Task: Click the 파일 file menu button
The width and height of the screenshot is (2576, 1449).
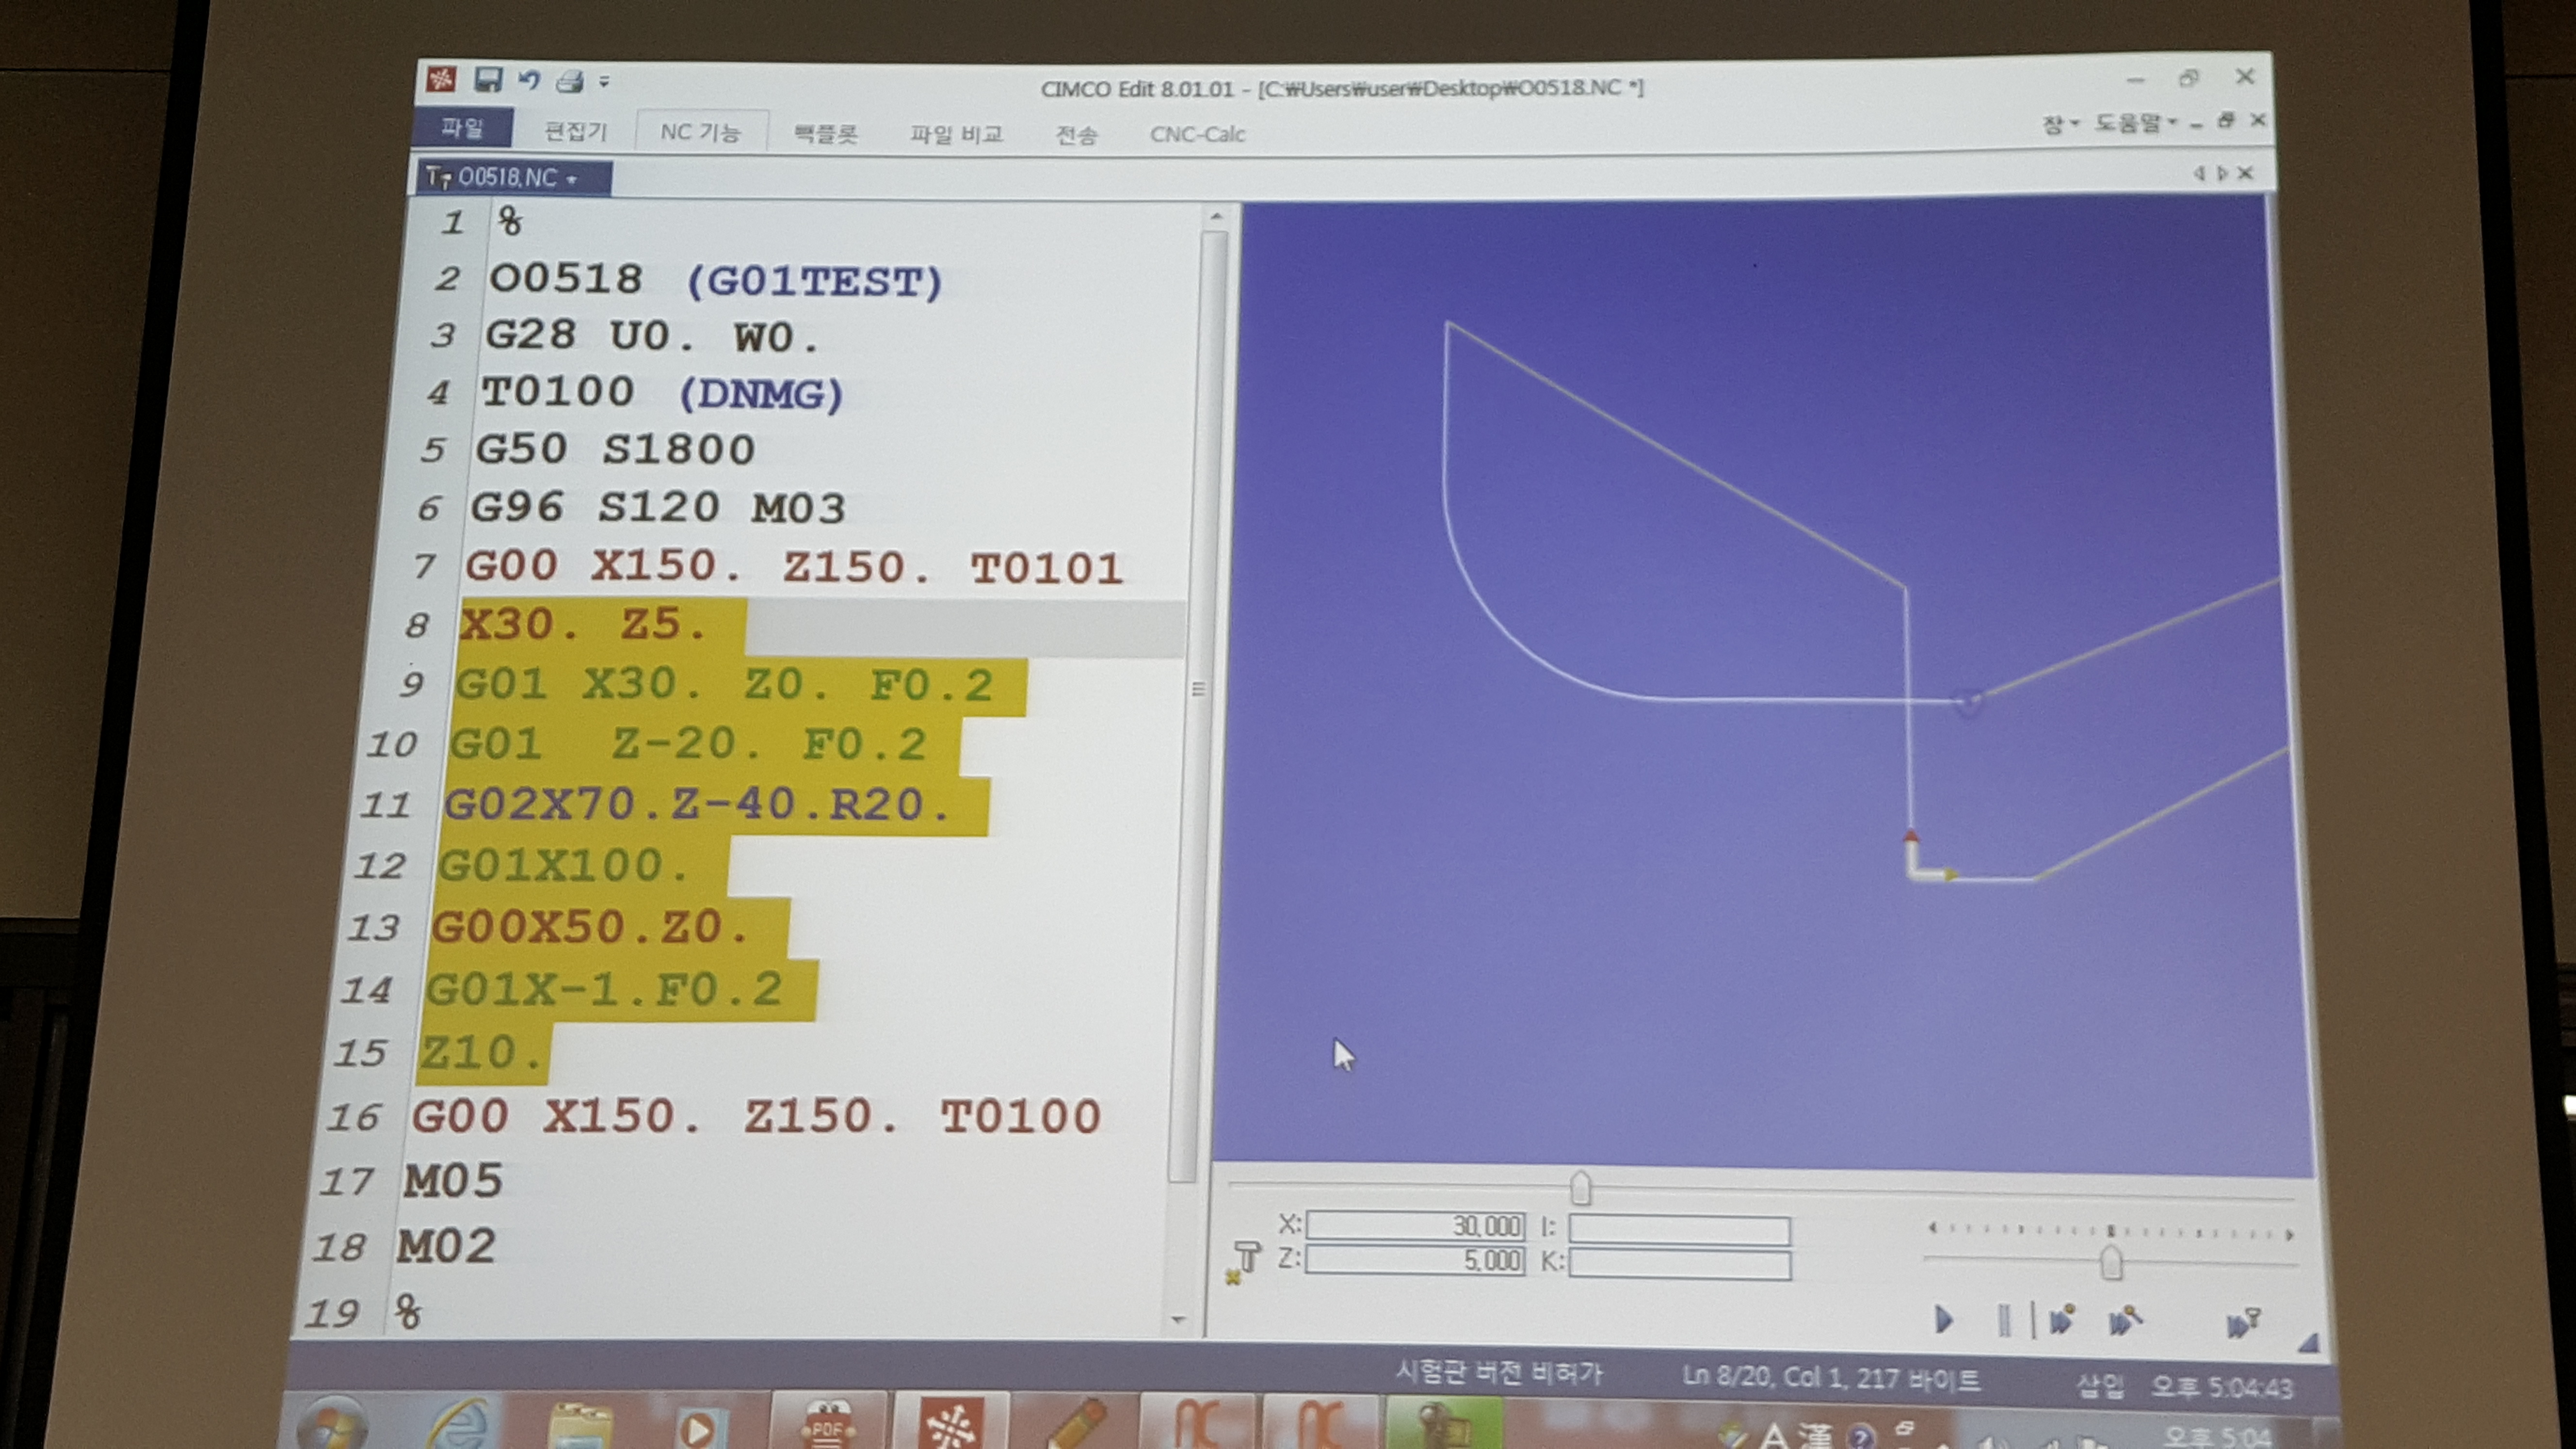Action: tap(463, 128)
